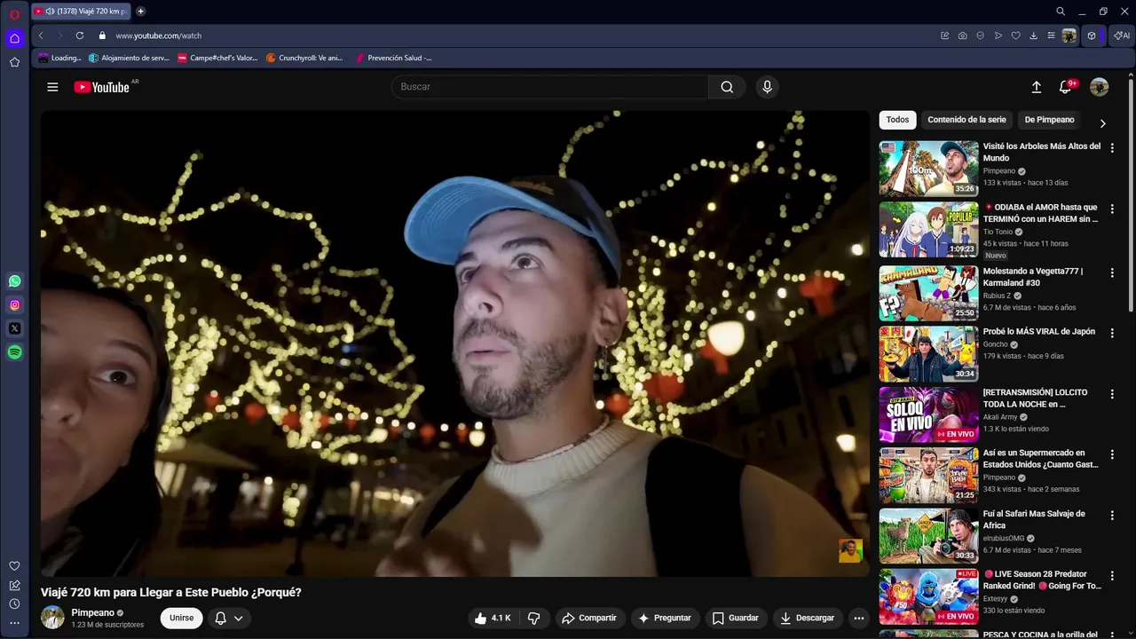Open WhatsApp in the sidebar
This screenshot has height=639, width=1136.
pyautogui.click(x=14, y=281)
